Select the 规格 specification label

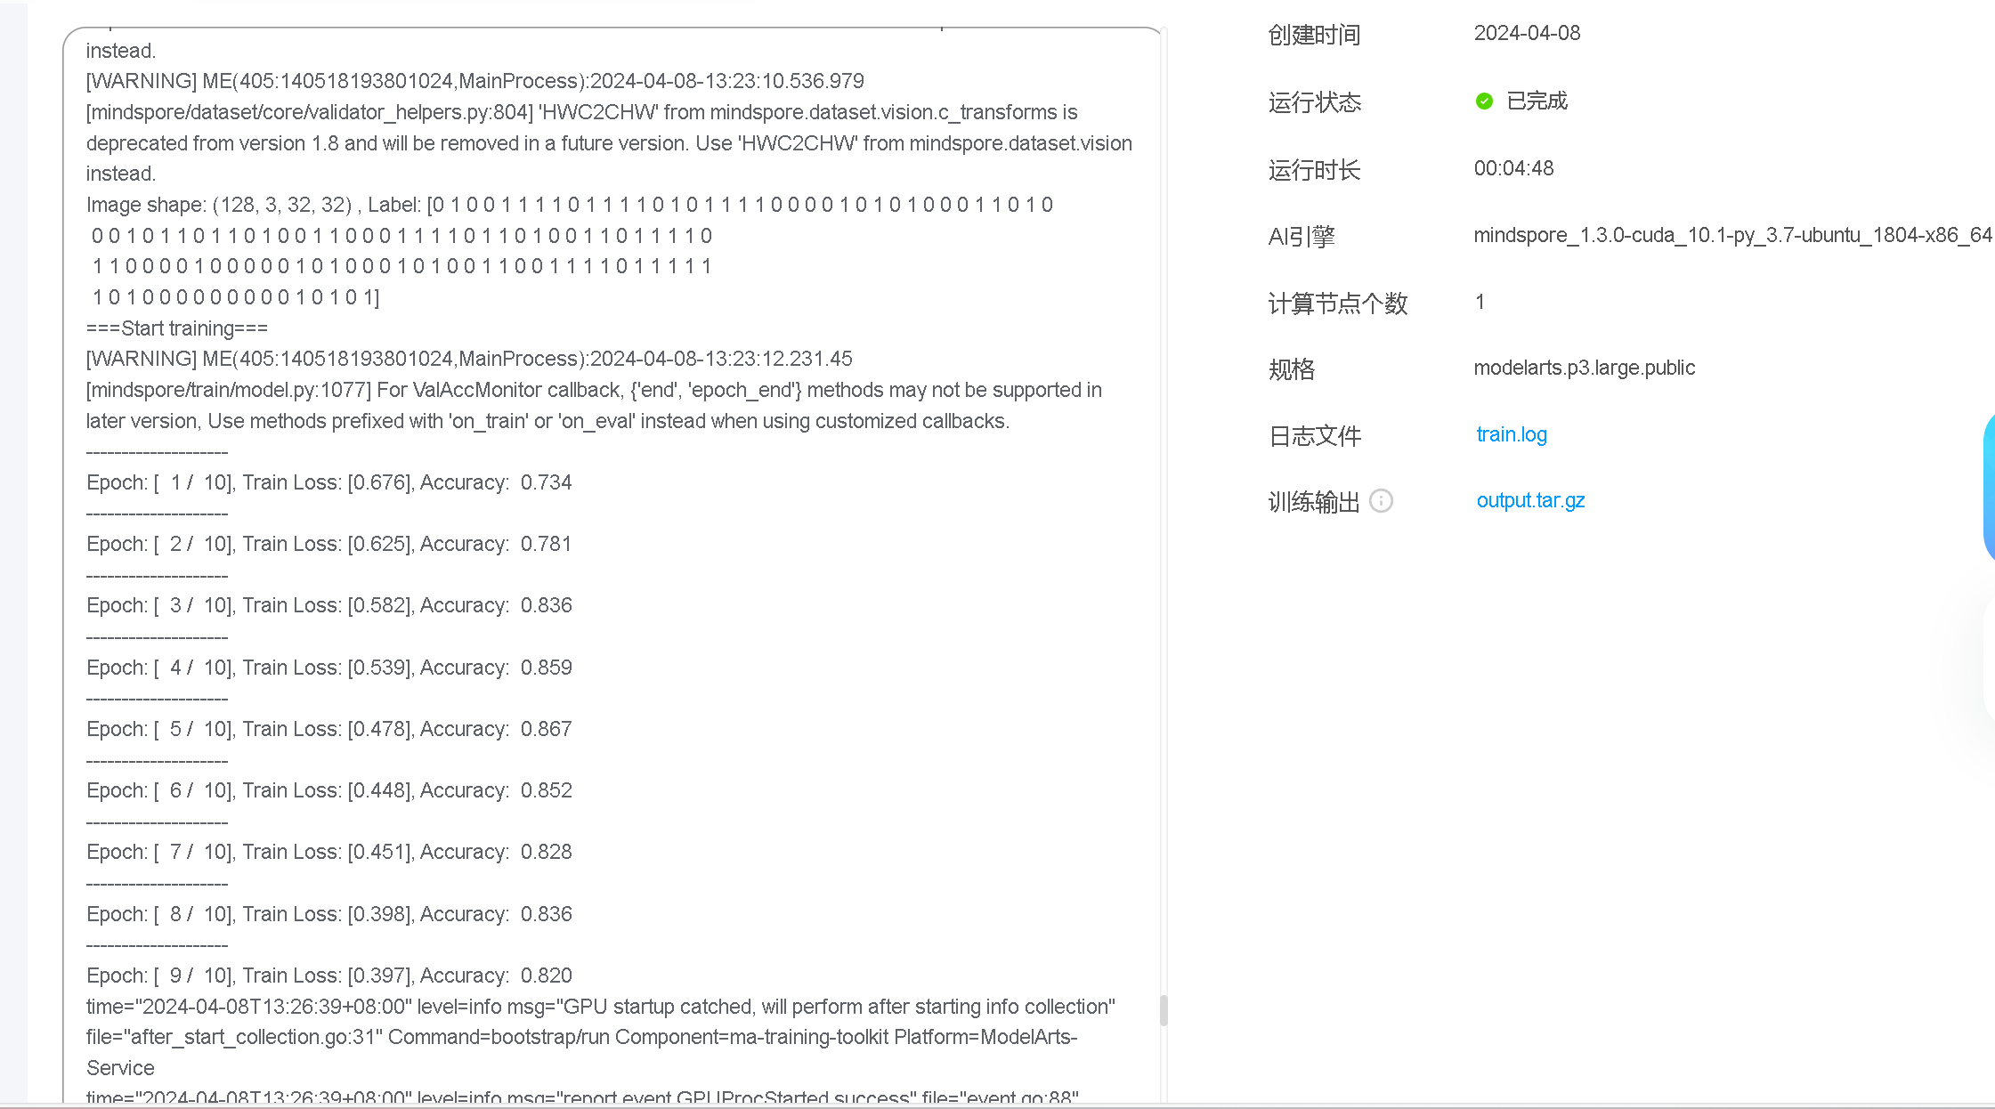(1291, 368)
